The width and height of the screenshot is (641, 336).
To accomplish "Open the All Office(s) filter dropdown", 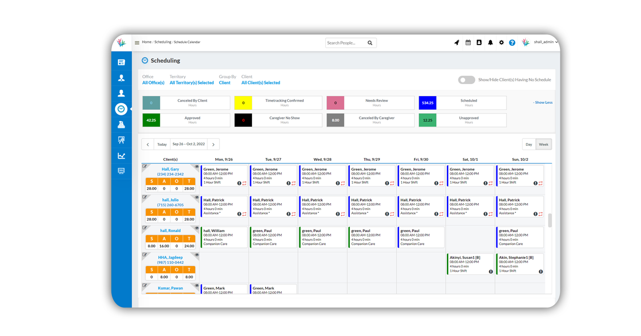I will click(x=153, y=83).
